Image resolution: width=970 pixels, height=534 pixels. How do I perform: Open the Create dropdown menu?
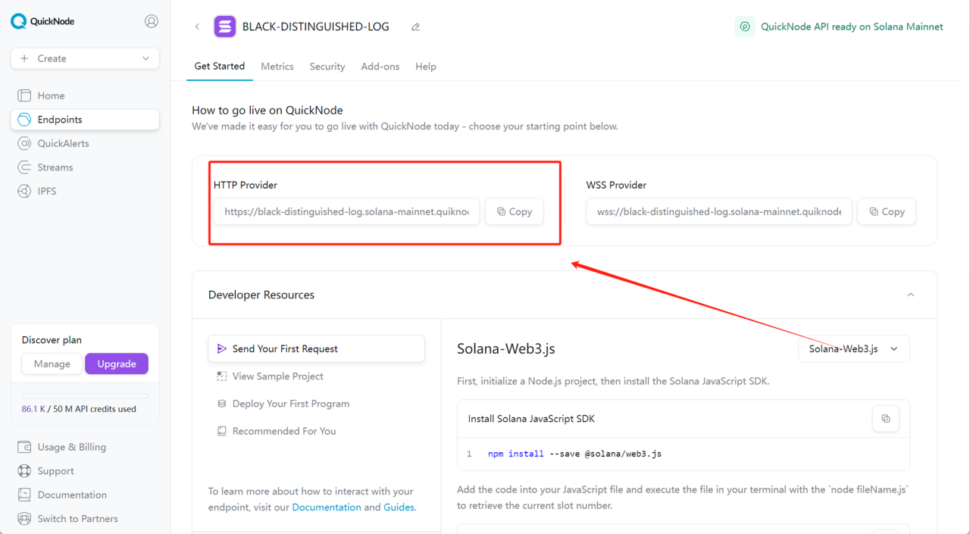(85, 58)
